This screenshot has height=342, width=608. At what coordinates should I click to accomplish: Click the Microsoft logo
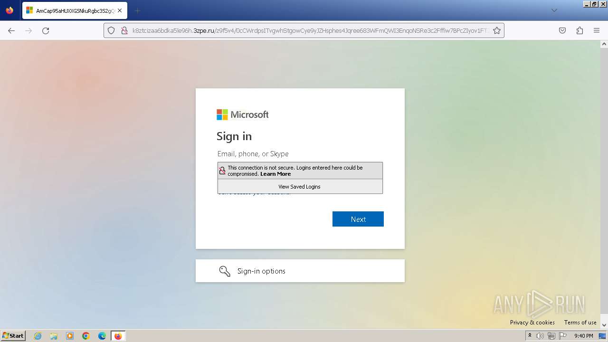click(x=243, y=114)
